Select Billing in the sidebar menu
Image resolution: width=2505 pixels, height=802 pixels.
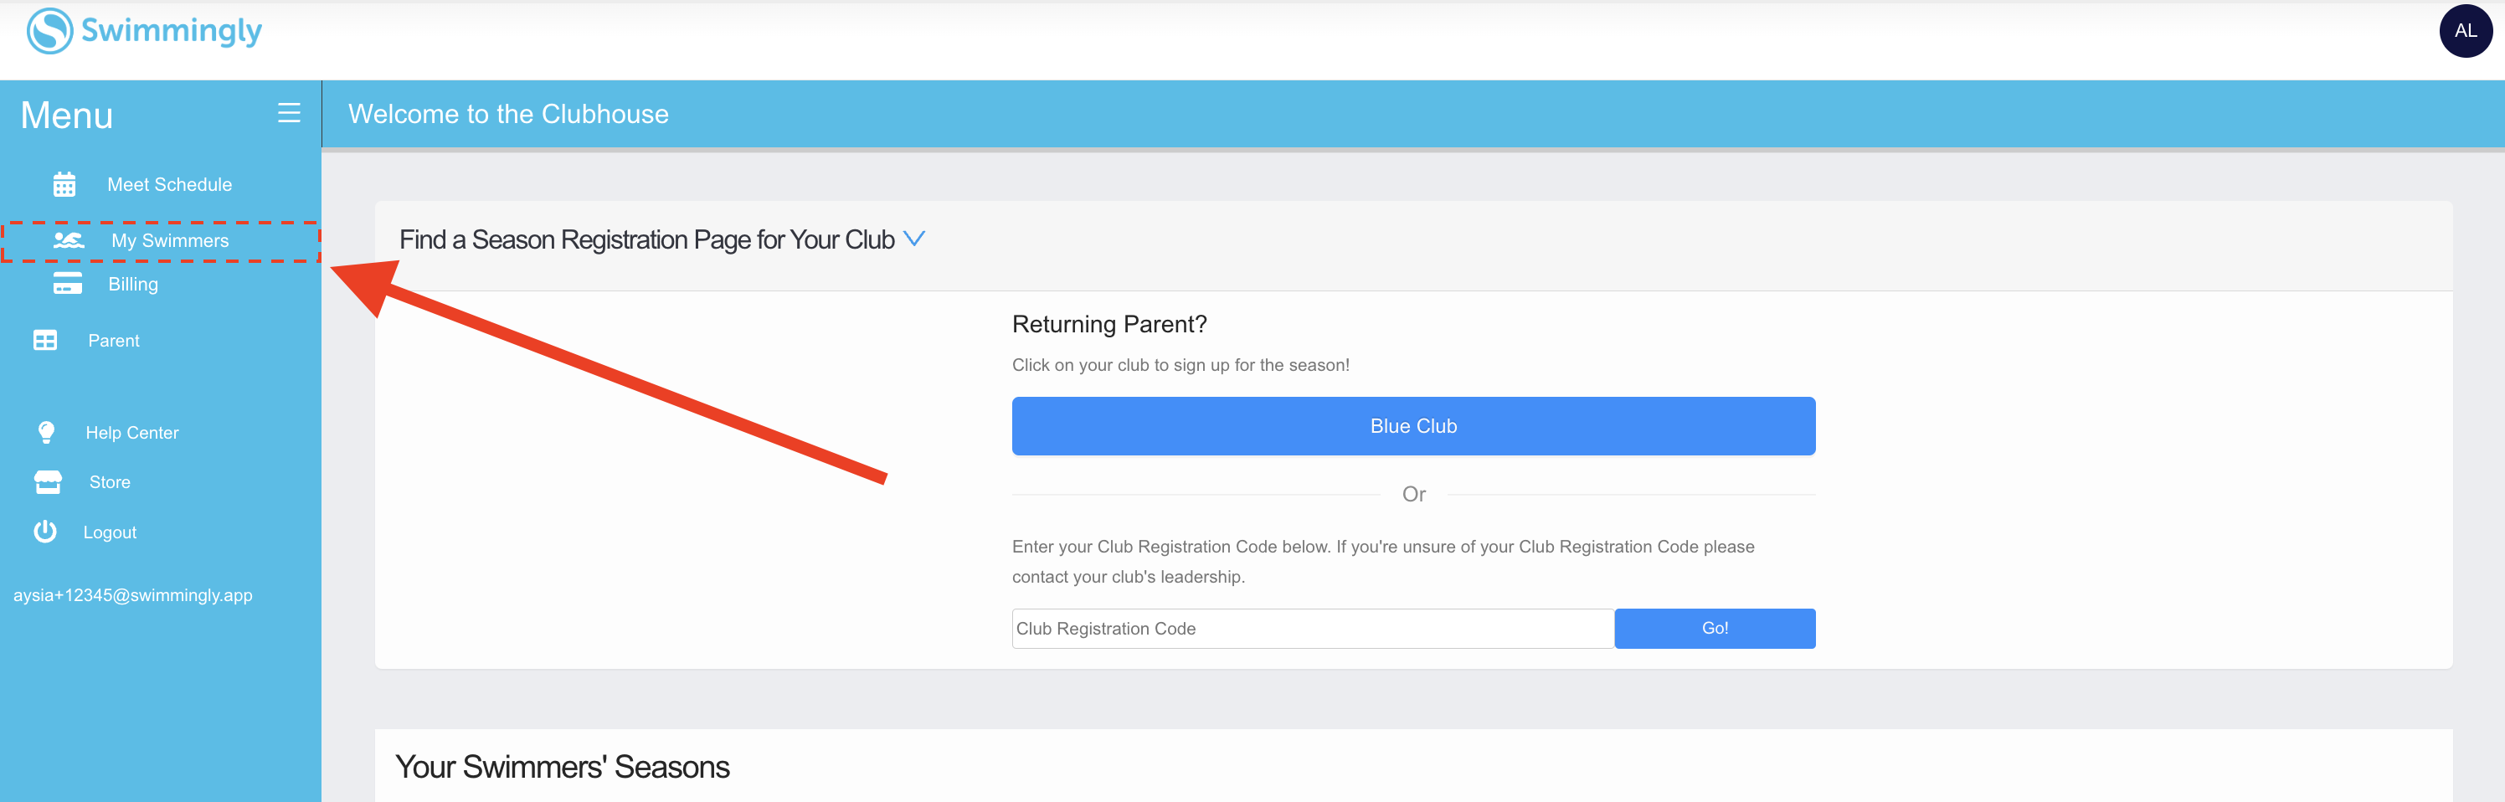pos(133,284)
